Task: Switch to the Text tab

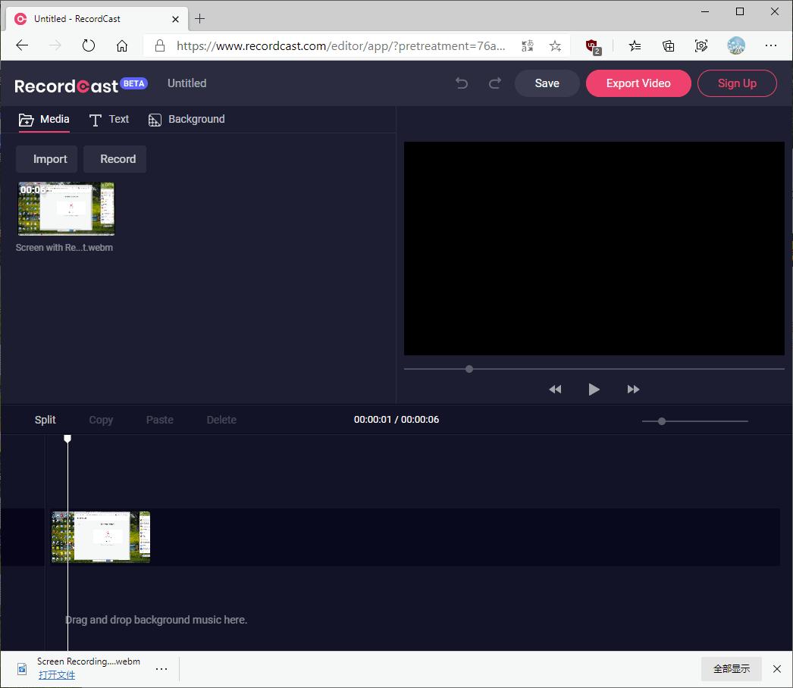Action: pos(109,120)
